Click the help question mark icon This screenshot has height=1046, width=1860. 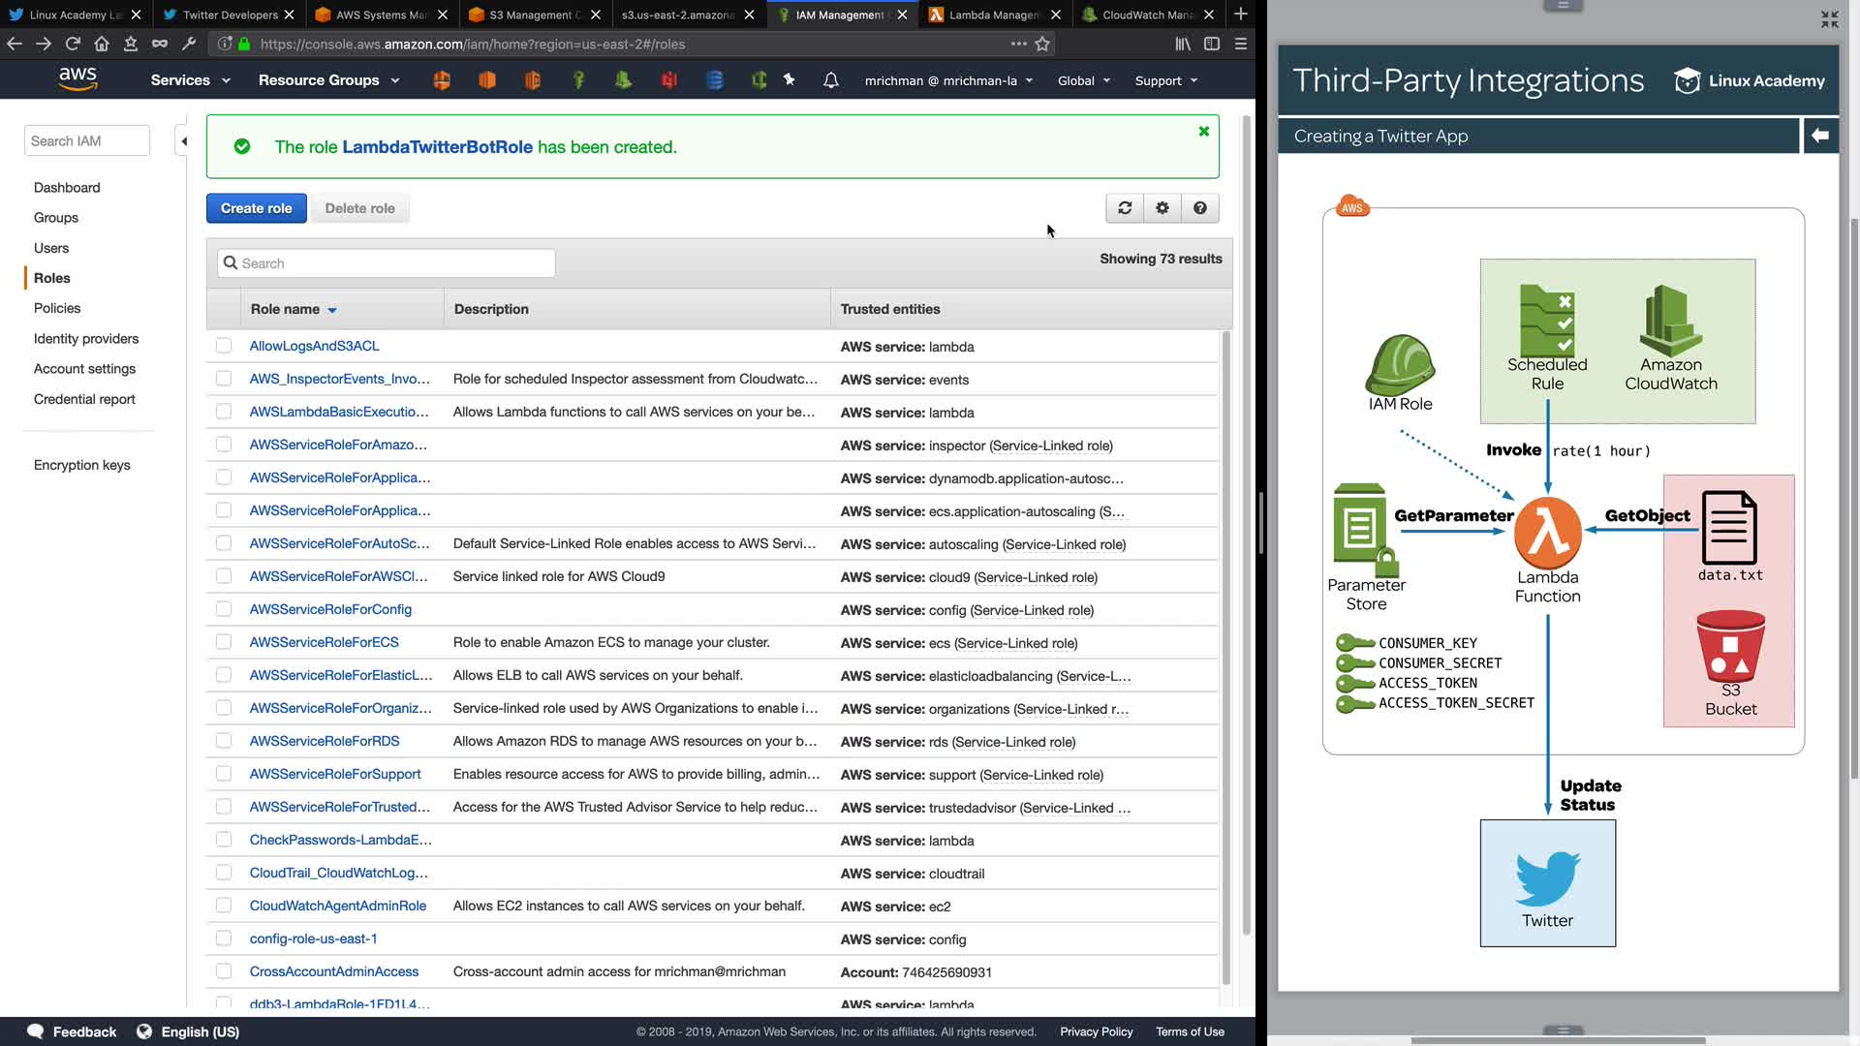[1200, 208]
